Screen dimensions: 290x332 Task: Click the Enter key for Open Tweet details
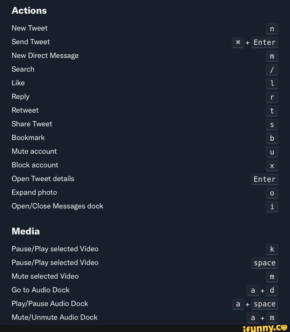pos(264,179)
